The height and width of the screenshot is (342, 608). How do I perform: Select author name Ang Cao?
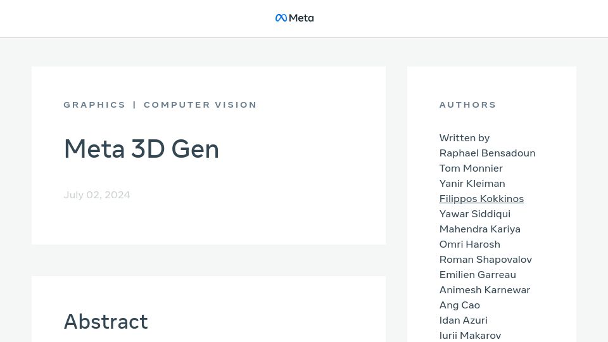point(460,305)
